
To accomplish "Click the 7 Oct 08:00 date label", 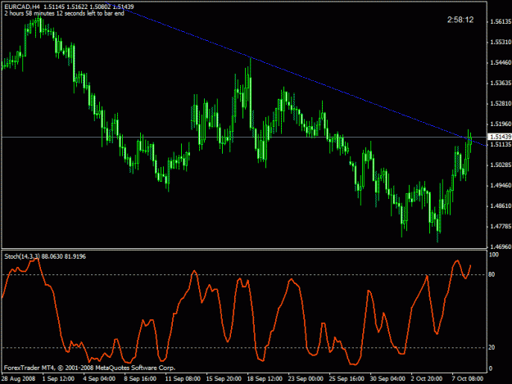I will point(468,379).
